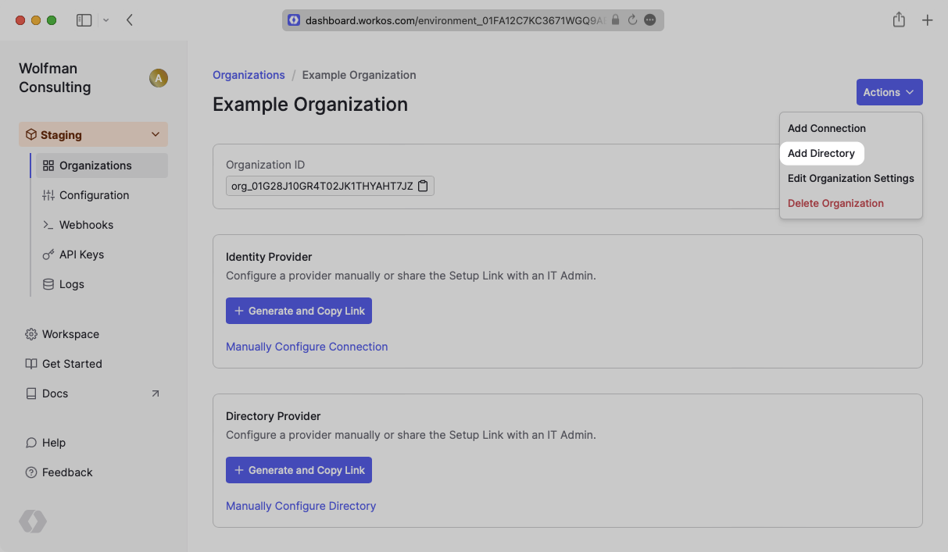Open Manually Configure Directory link
The width and height of the screenshot is (948, 552).
click(x=301, y=506)
